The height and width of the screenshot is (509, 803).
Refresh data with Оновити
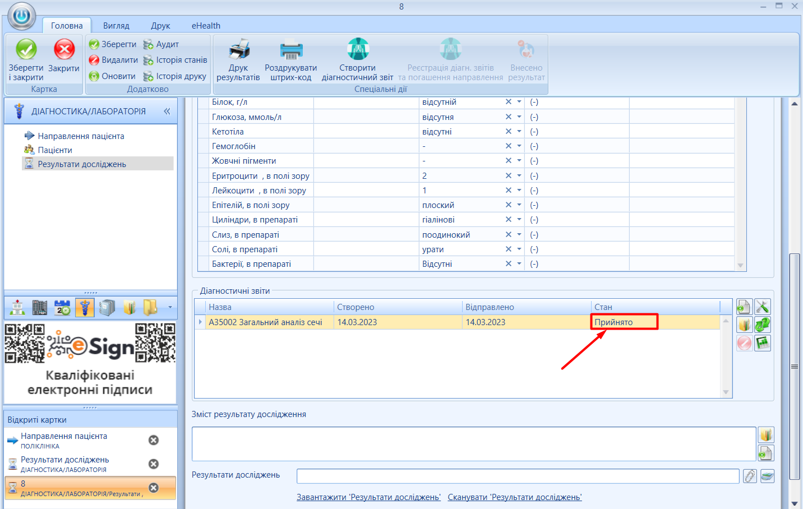tap(112, 76)
